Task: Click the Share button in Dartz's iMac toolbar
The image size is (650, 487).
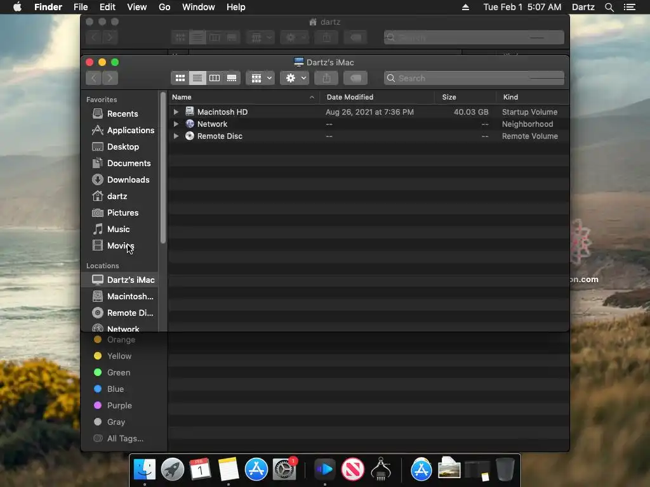Action: coord(326,78)
